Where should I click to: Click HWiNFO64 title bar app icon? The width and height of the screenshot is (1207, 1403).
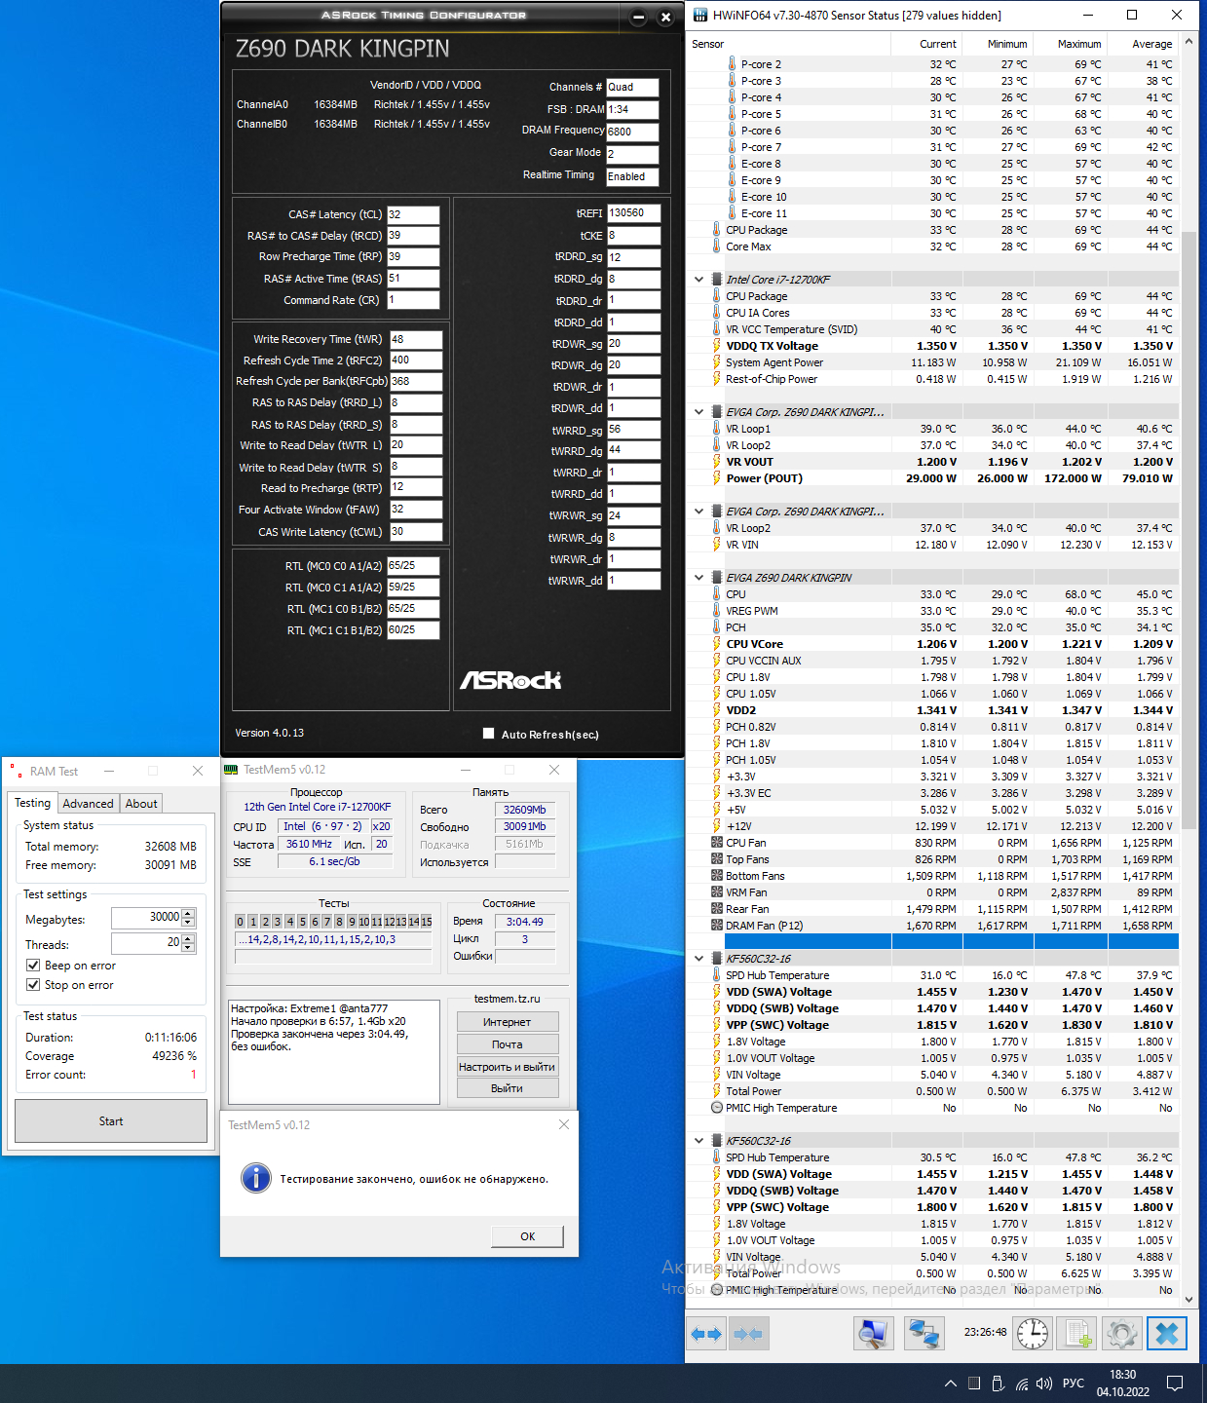[x=700, y=15]
